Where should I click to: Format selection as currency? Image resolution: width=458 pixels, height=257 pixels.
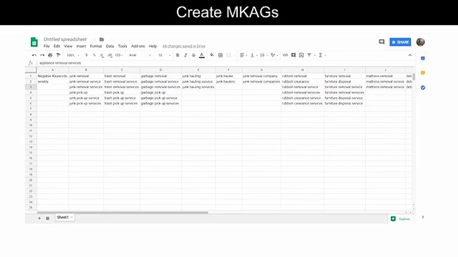point(86,55)
